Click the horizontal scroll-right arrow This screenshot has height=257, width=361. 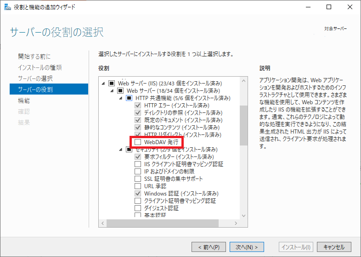pos(235,223)
